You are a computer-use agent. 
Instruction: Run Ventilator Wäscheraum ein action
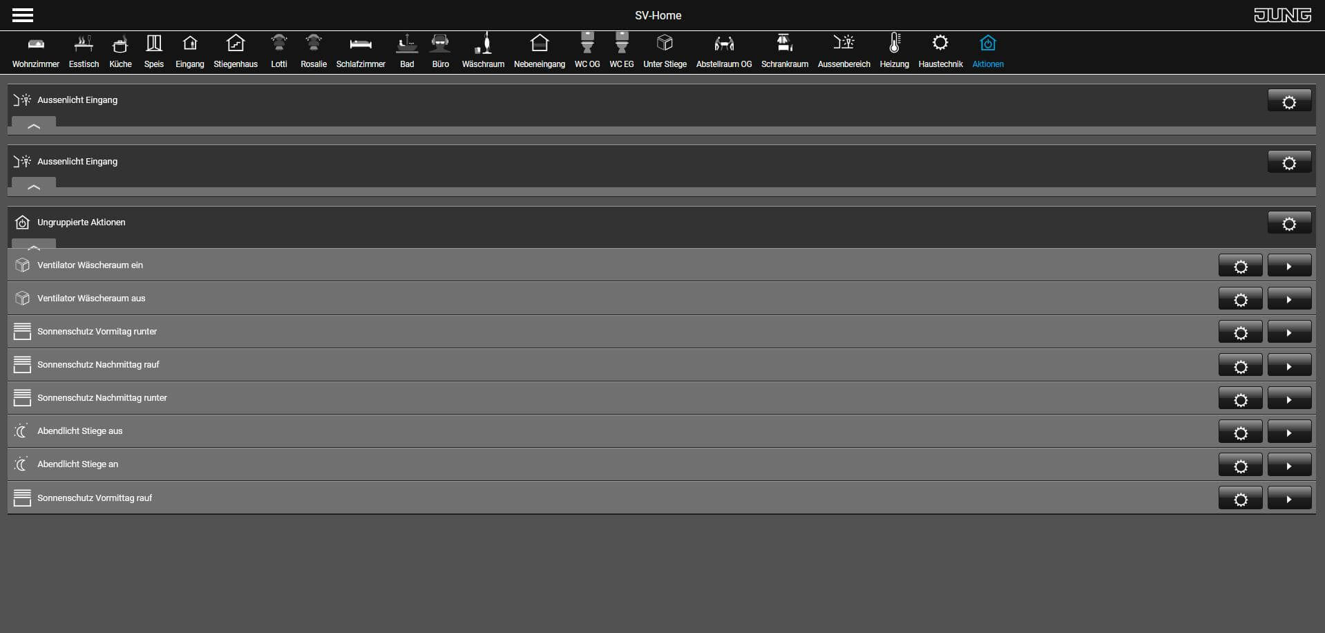tap(1289, 265)
